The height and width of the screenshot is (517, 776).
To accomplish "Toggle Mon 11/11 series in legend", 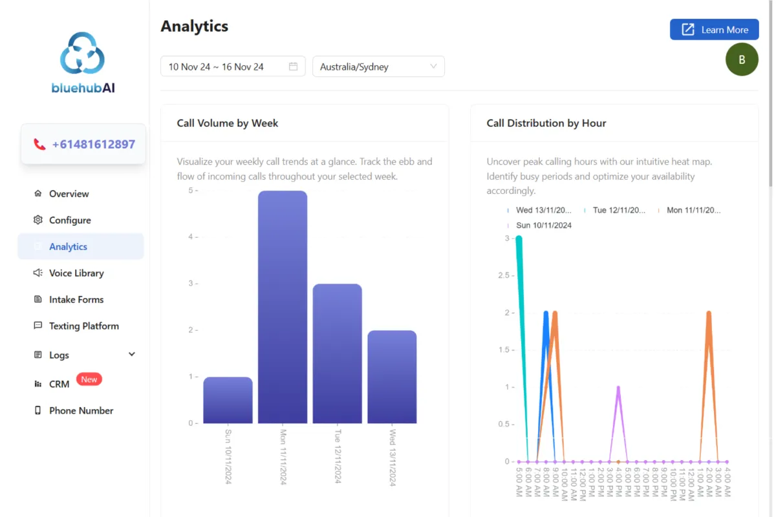I will 689,210.
